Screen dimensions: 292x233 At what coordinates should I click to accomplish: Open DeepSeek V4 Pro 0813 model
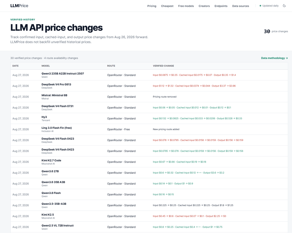(x=56, y=84)
